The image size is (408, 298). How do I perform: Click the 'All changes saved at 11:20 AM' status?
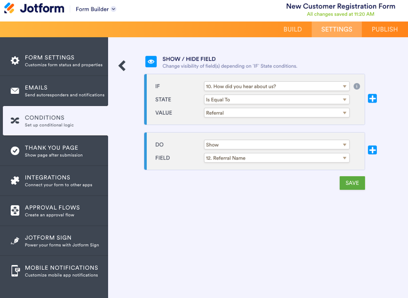340,14
